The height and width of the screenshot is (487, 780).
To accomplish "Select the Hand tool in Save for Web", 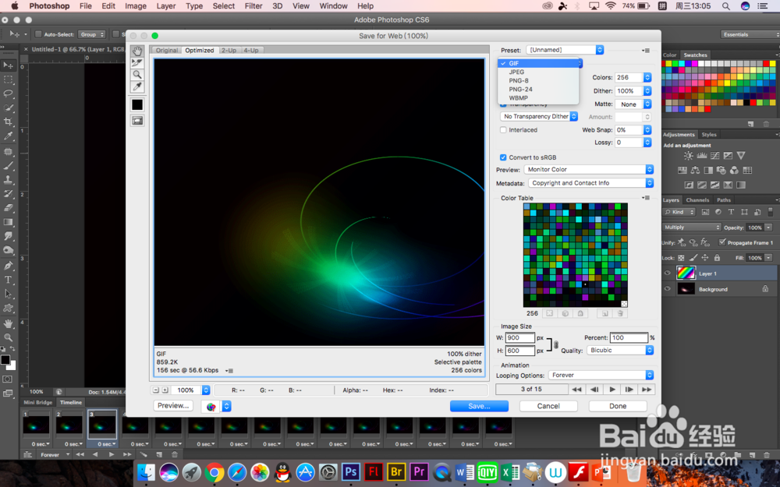I will (137, 51).
